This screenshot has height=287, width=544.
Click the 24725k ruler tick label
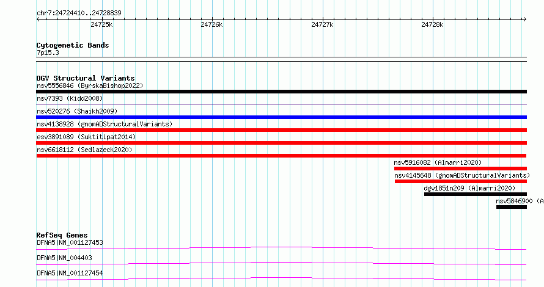(x=101, y=24)
